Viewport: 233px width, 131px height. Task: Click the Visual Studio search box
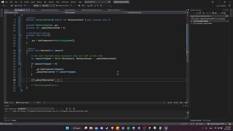(97, 2)
